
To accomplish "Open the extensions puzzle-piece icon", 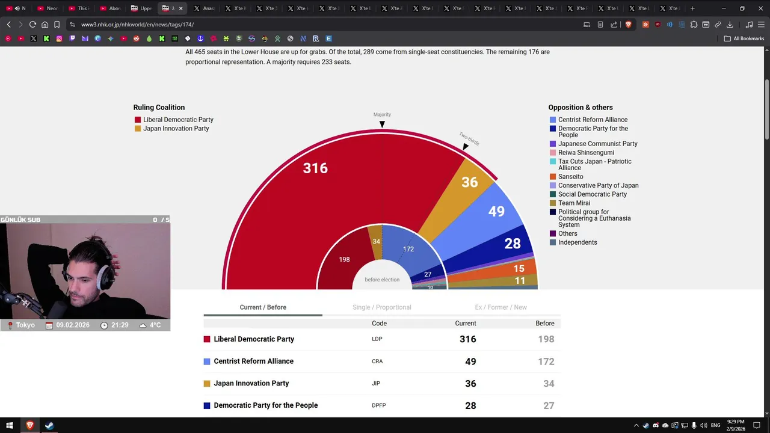I will (694, 25).
